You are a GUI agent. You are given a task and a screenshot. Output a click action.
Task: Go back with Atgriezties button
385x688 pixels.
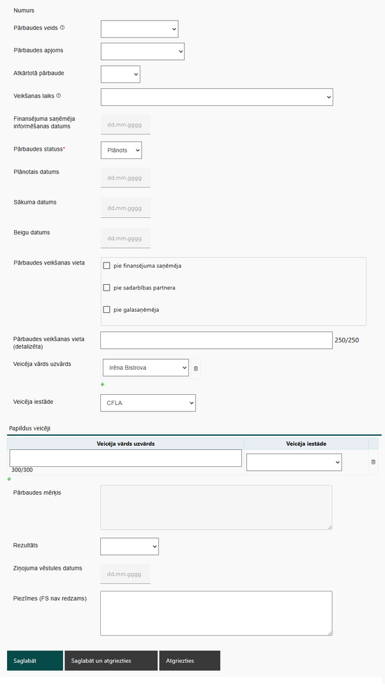(x=190, y=661)
